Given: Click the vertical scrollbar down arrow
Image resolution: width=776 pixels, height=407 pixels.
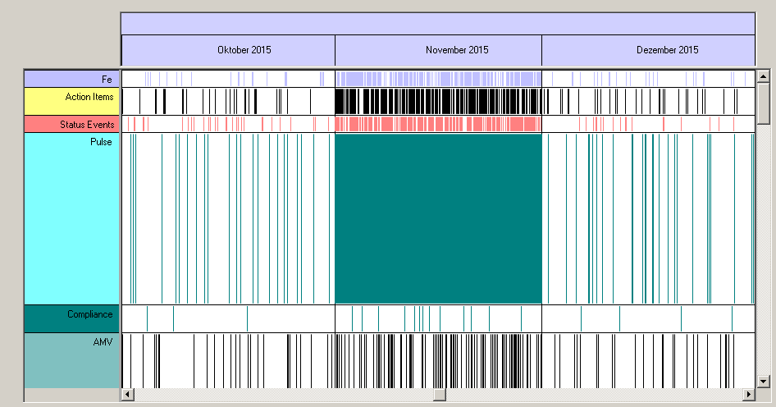Looking at the screenshot, I should 763,381.
